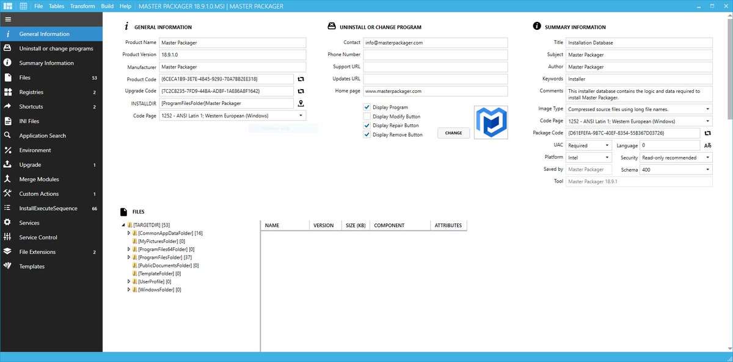Open the Tables menu
733x362 pixels.
tap(56, 6)
